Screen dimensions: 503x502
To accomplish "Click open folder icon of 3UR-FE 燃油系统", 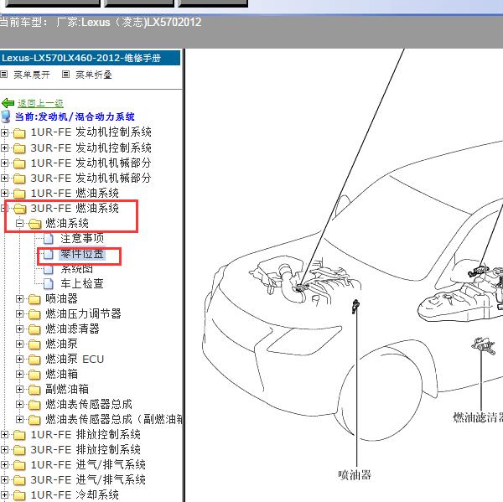I will (20, 209).
